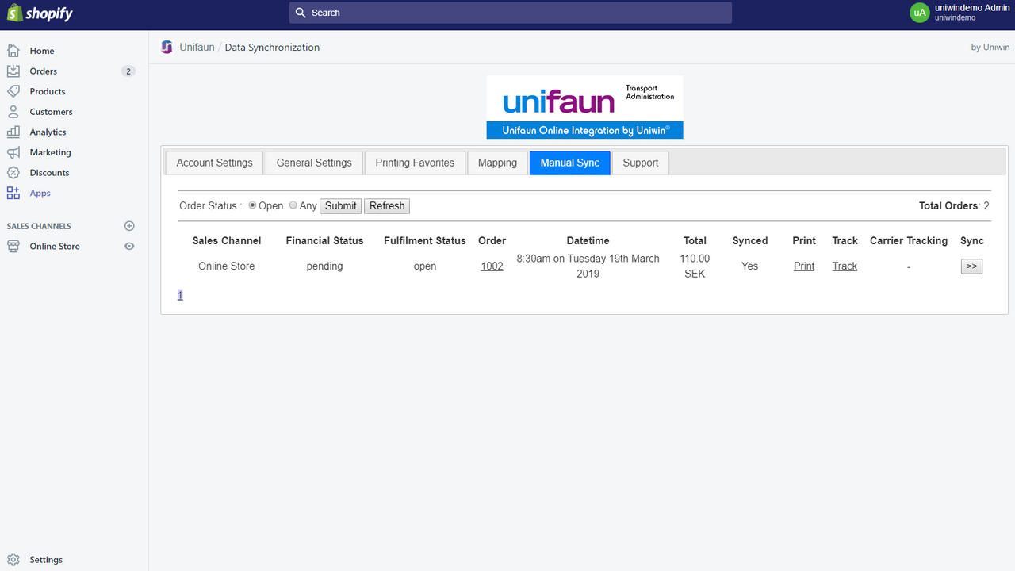Viewport: 1015px width, 571px height.
Task: Click the Datetime column header
Action: (x=588, y=240)
